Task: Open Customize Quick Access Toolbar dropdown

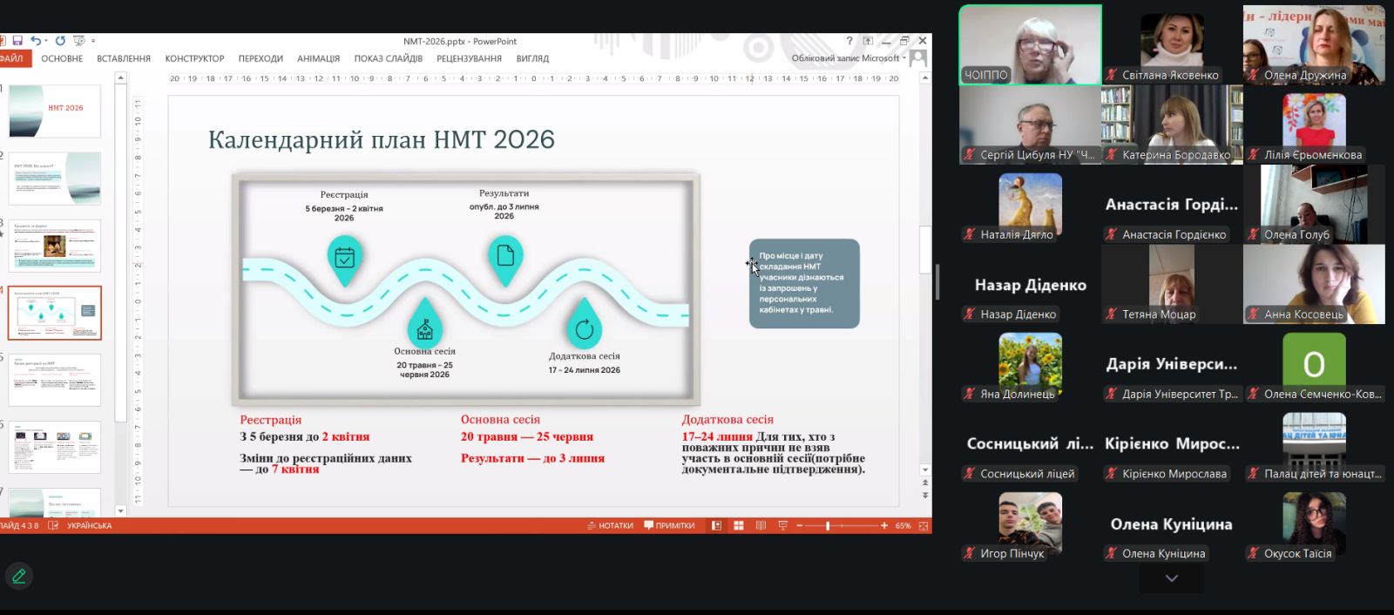Action: pos(93,41)
